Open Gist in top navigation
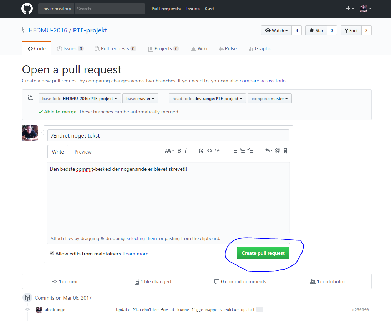The height and width of the screenshot is (326, 391). [209, 9]
